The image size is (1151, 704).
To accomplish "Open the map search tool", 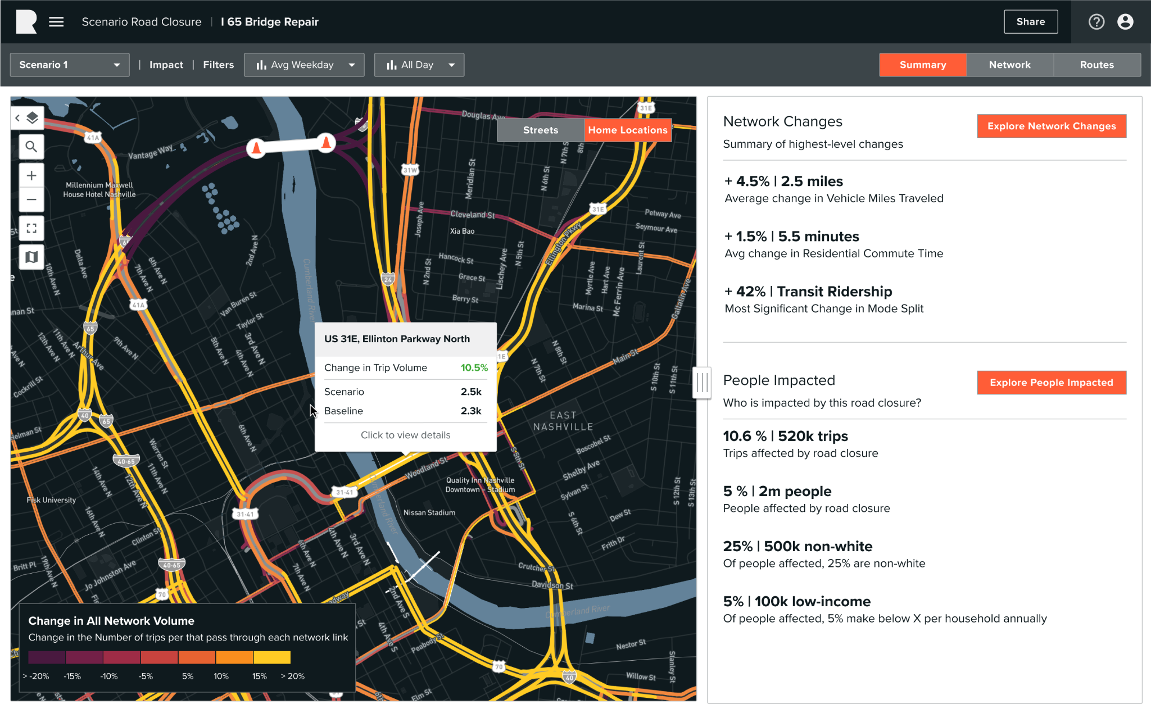I will point(31,147).
